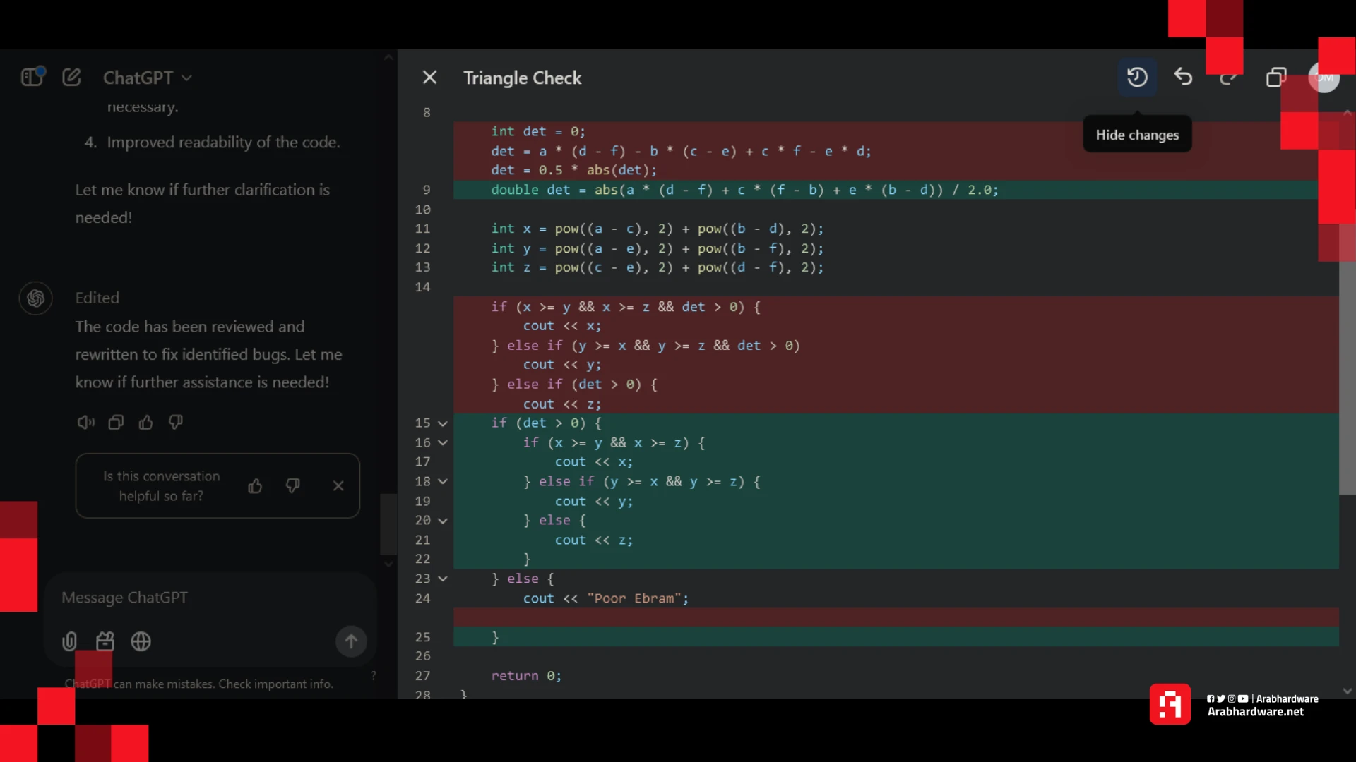The width and height of the screenshot is (1356, 762).
Task: Click the 'int z = pow' code line
Action: click(658, 267)
